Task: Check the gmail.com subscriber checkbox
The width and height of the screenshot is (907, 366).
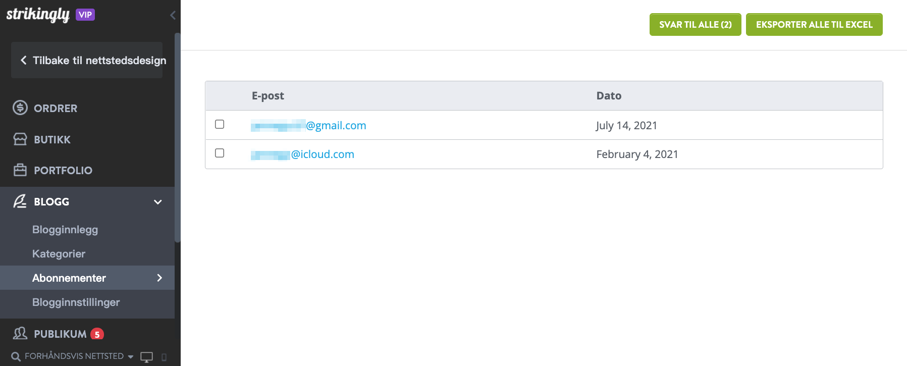Action: 220,124
